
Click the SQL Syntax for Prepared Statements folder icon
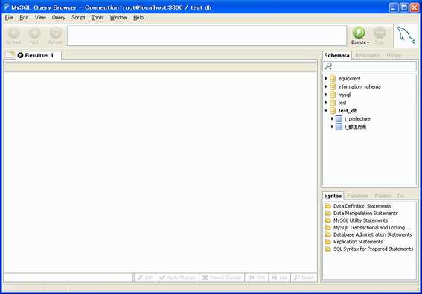tap(327, 249)
